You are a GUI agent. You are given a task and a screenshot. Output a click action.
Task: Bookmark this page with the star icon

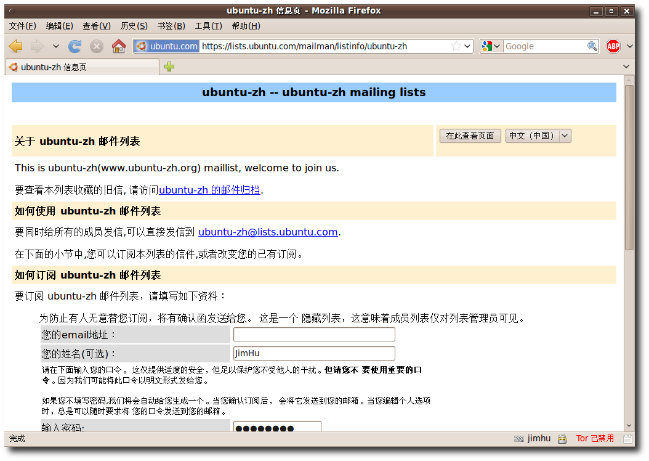456,46
